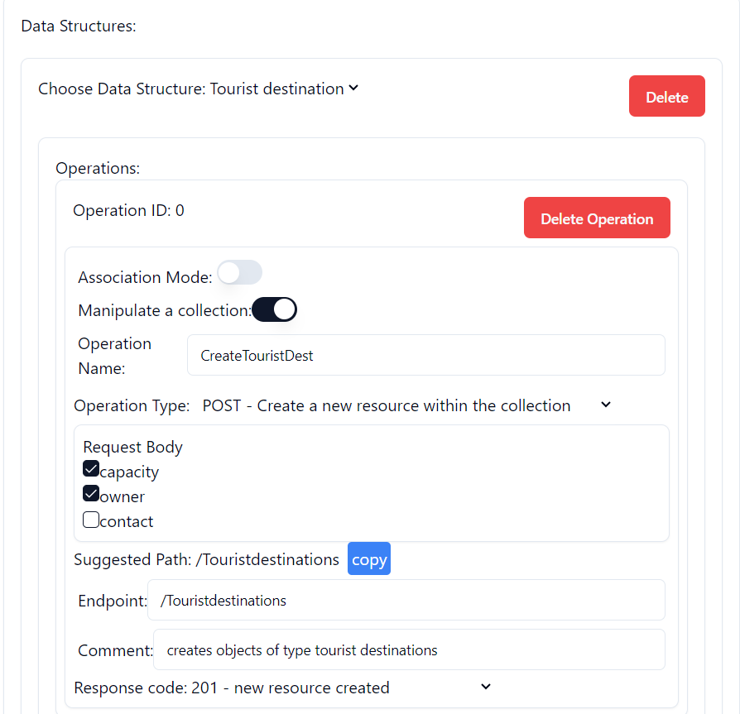Uncheck the capacity checkbox
Viewport: 740px width, 714px height.
(91, 470)
